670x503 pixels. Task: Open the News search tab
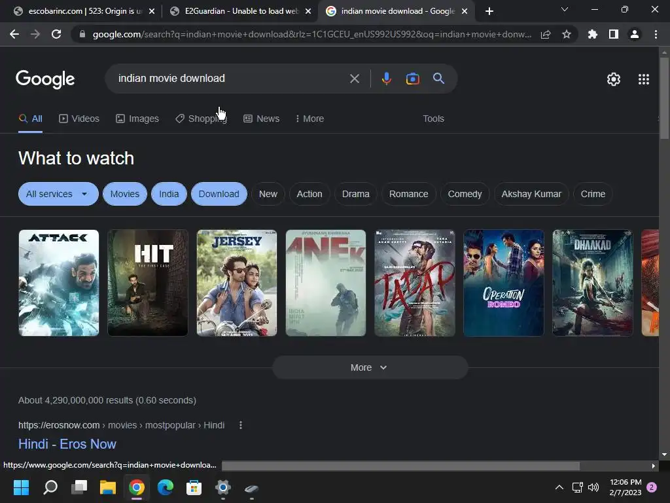click(x=262, y=119)
